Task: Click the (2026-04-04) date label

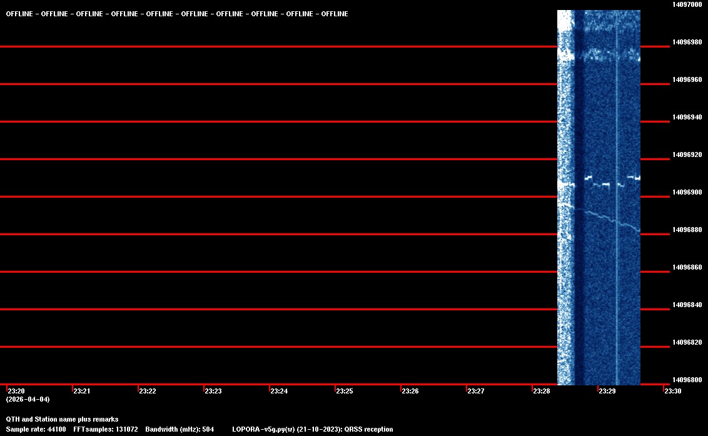Action: pos(28,399)
